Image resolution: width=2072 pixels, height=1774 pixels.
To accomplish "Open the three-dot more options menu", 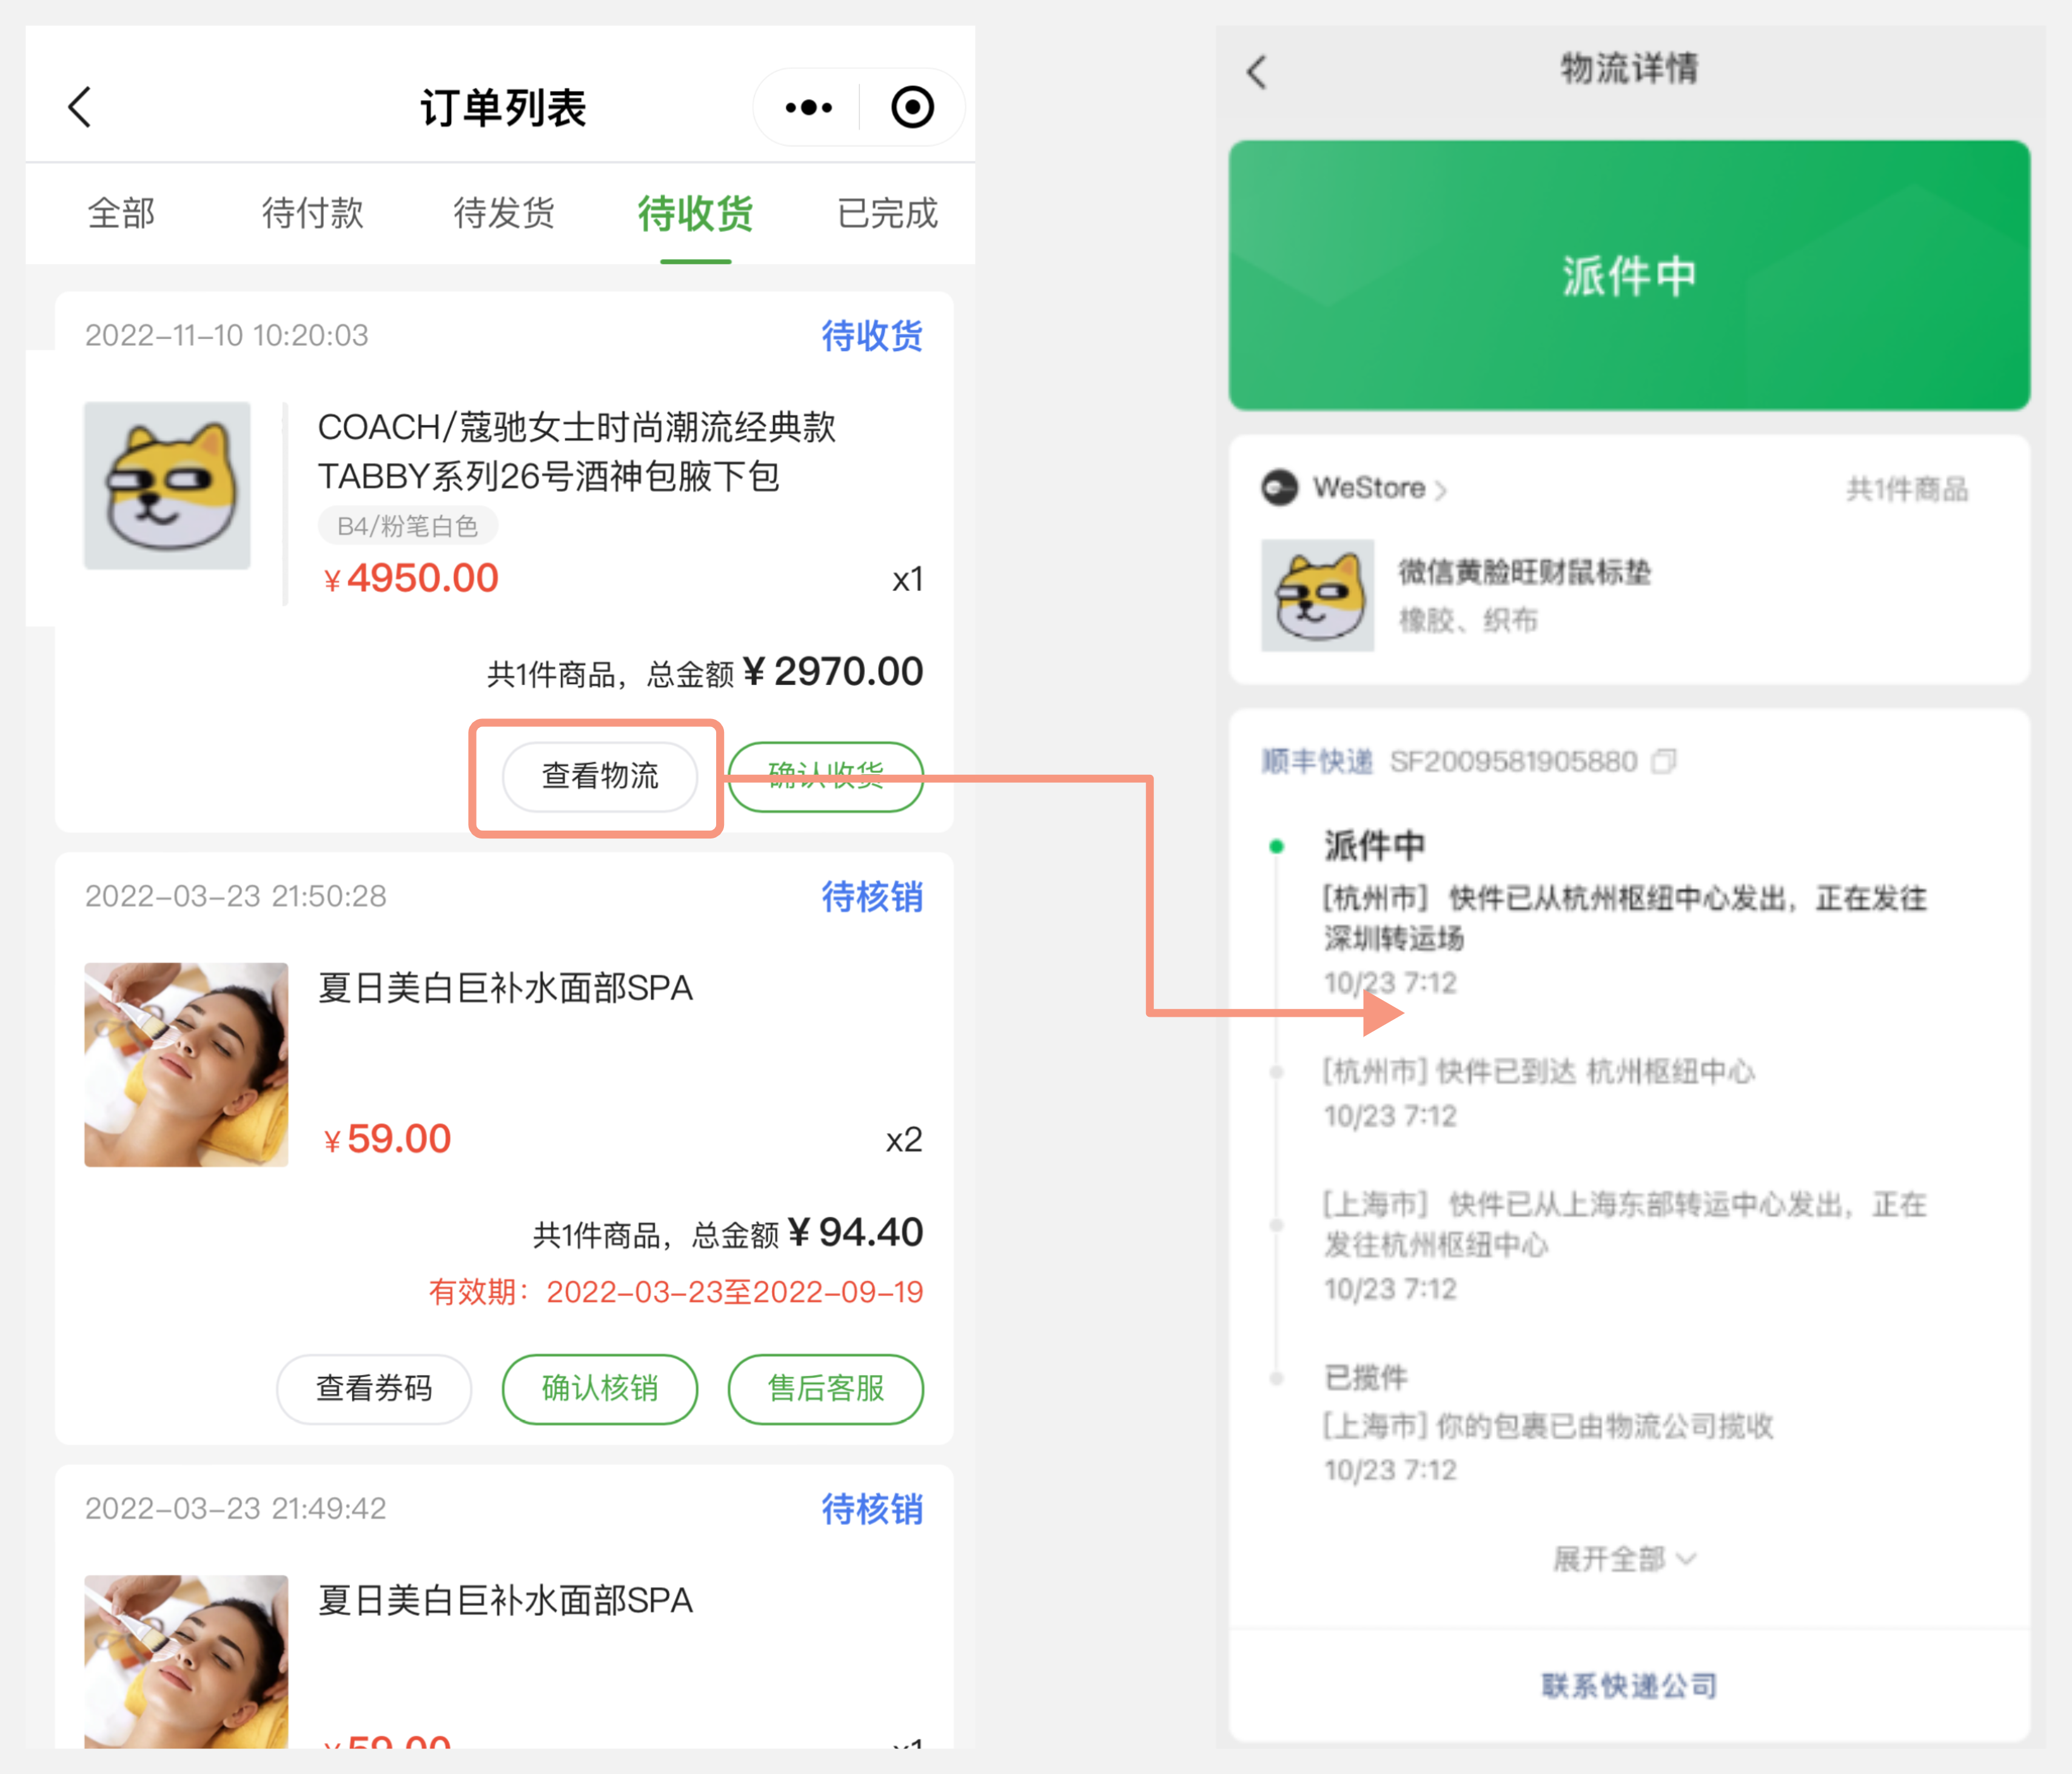I will 808,107.
